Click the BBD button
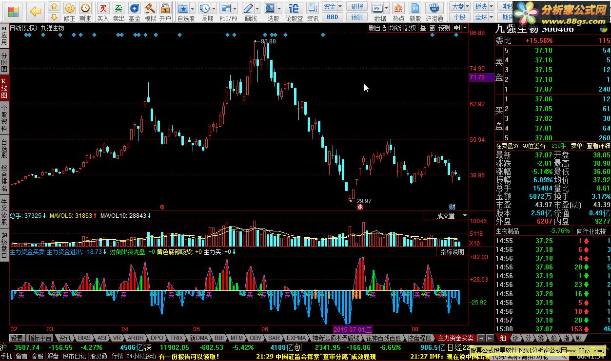The image size is (611, 361). [332, 17]
